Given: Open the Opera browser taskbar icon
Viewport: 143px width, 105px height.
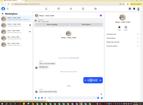Looking at the screenshot, I should (19, 104).
